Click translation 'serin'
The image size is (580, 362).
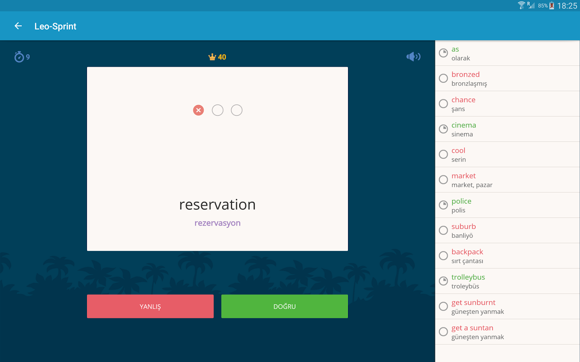[459, 160]
